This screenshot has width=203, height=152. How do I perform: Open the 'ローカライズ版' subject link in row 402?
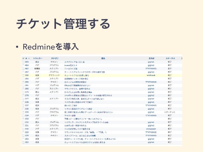[71, 69]
